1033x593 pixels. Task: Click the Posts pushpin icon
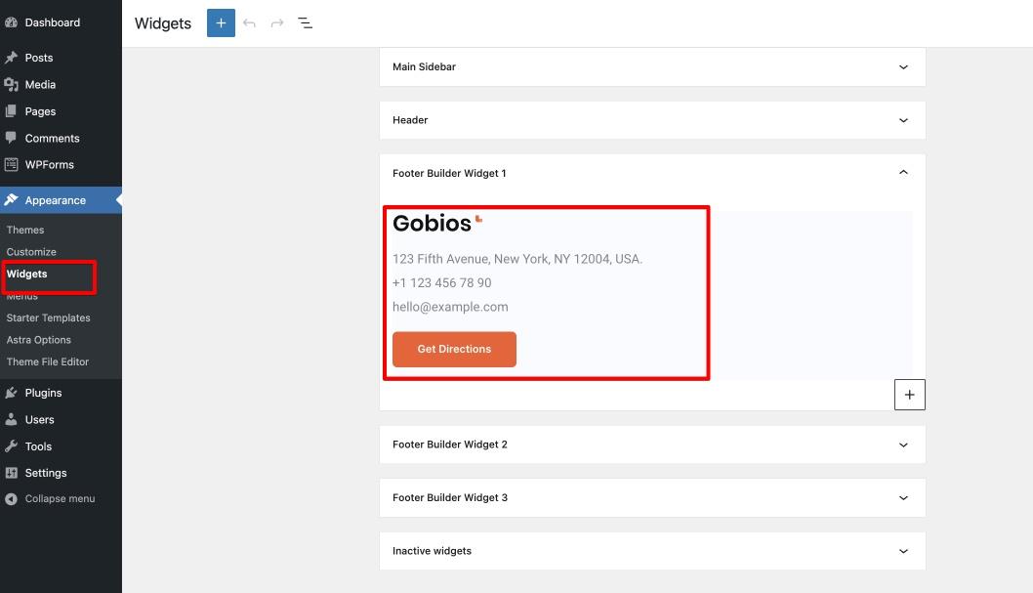[x=11, y=58]
